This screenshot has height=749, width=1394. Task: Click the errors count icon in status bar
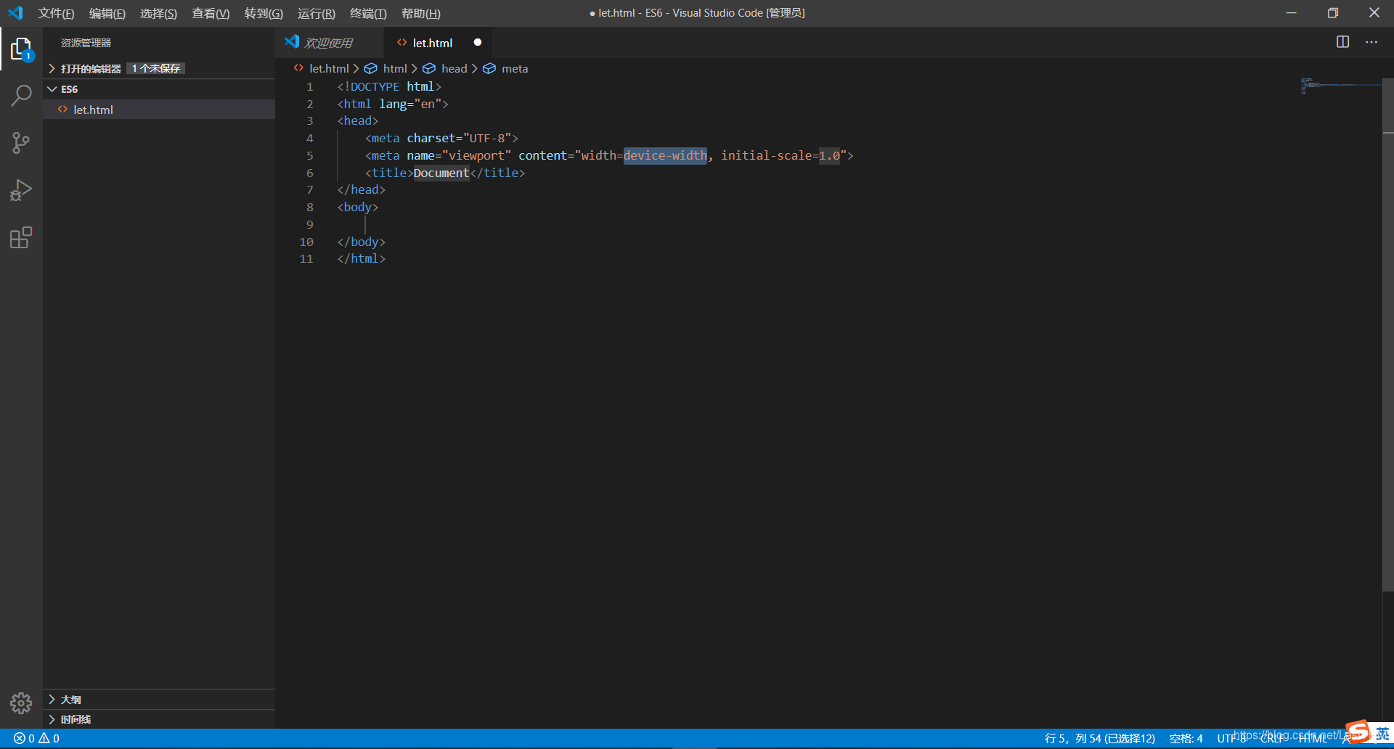20,738
